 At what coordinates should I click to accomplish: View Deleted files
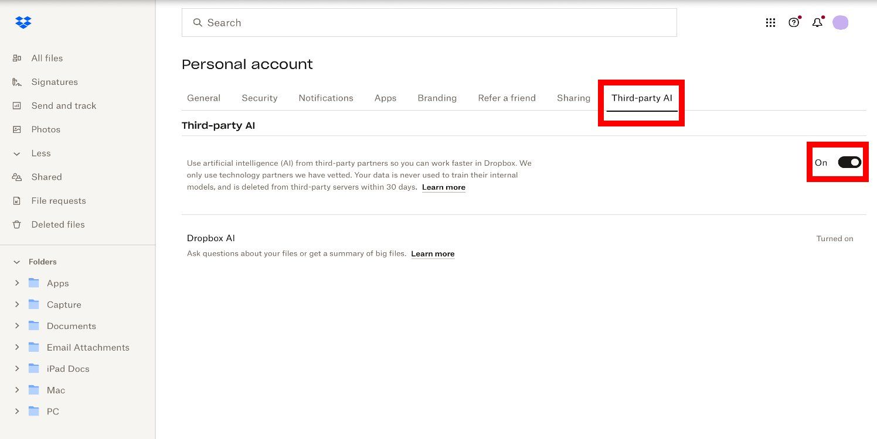[58, 225]
